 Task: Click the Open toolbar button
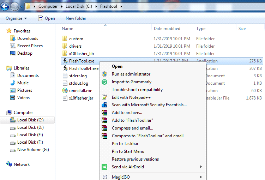tap(47, 18)
